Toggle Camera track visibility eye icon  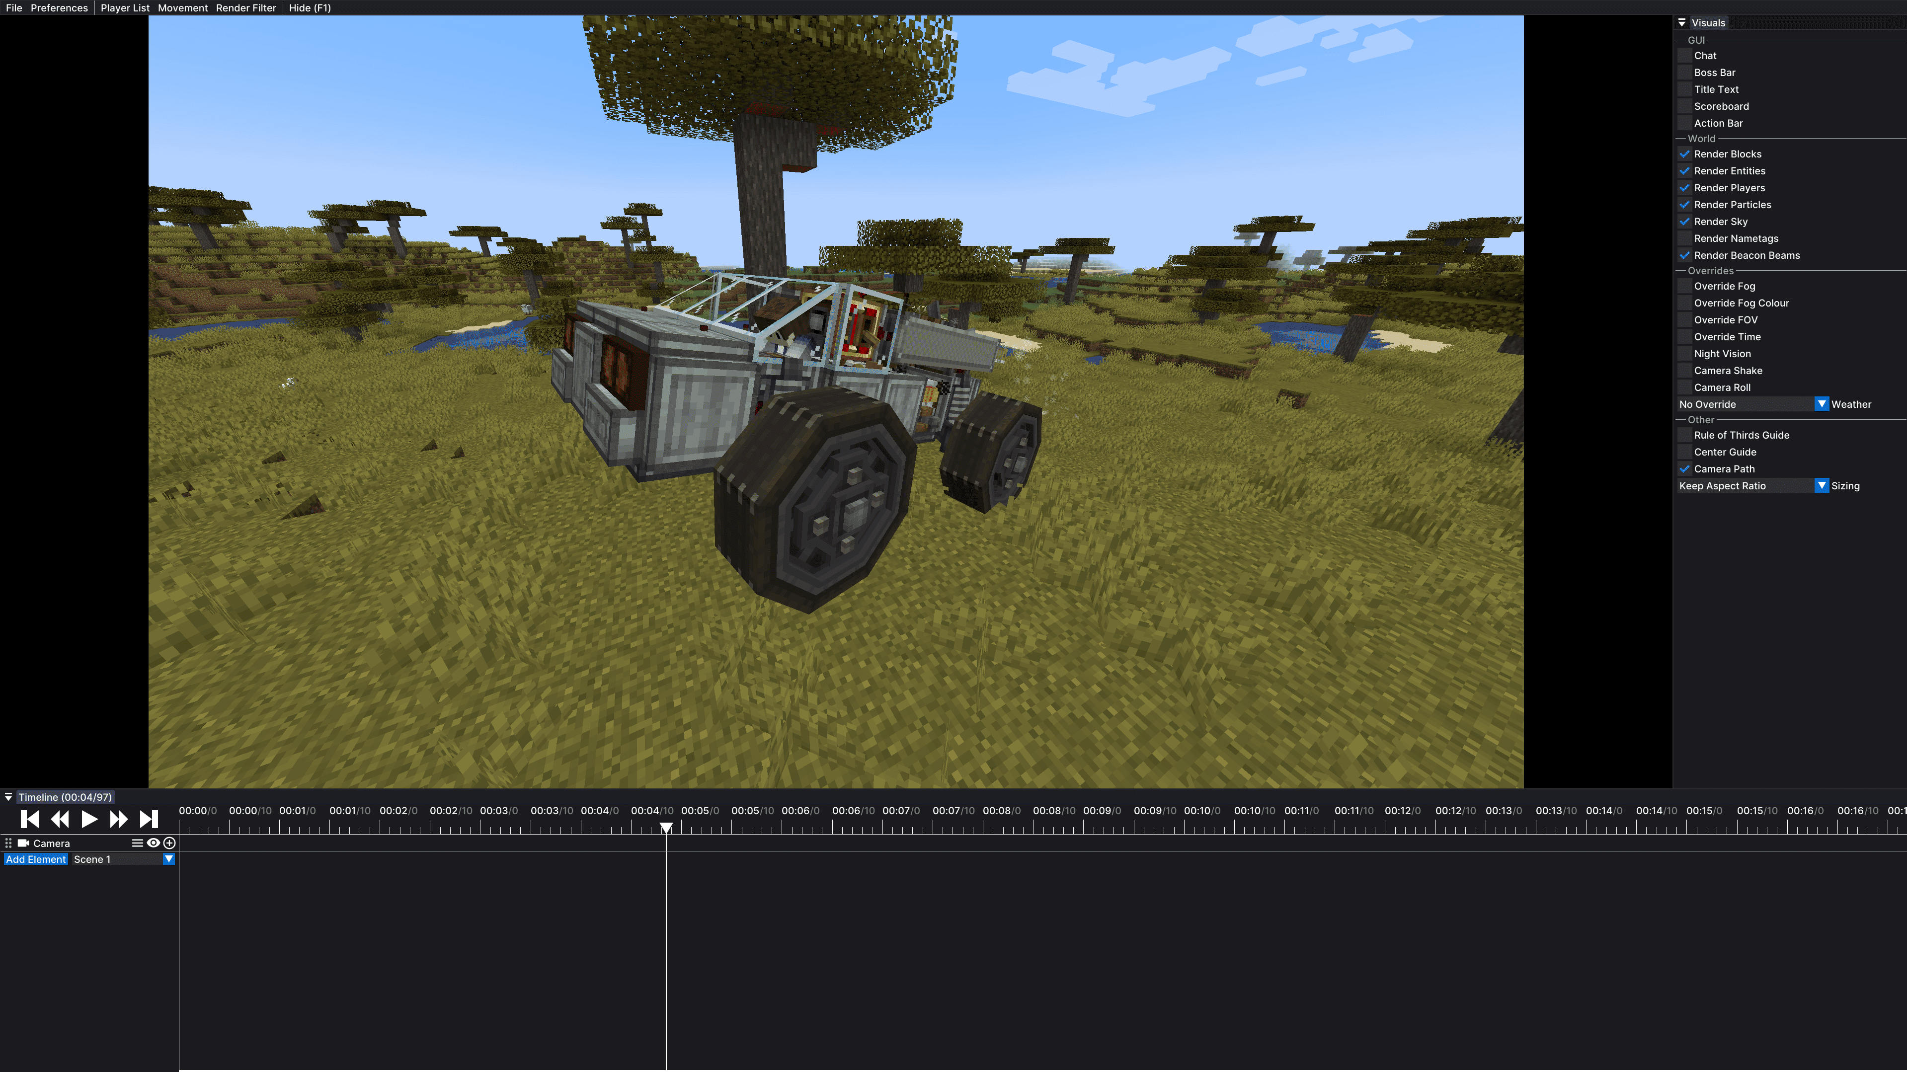click(x=153, y=842)
